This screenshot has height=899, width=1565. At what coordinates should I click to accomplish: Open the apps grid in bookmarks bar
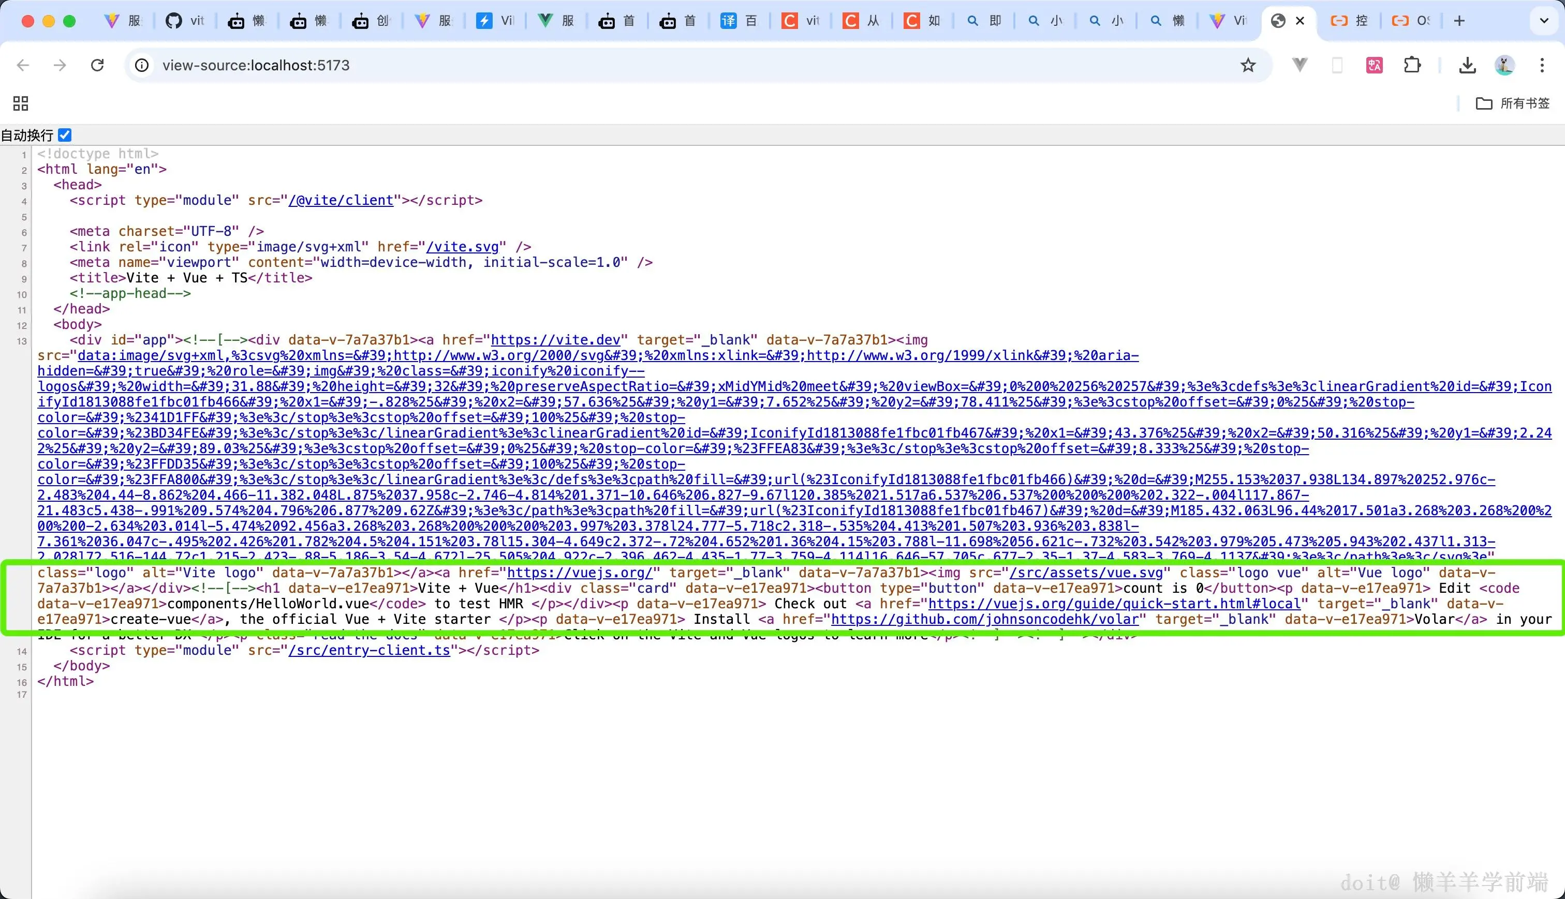pyautogui.click(x=20, y=103)
